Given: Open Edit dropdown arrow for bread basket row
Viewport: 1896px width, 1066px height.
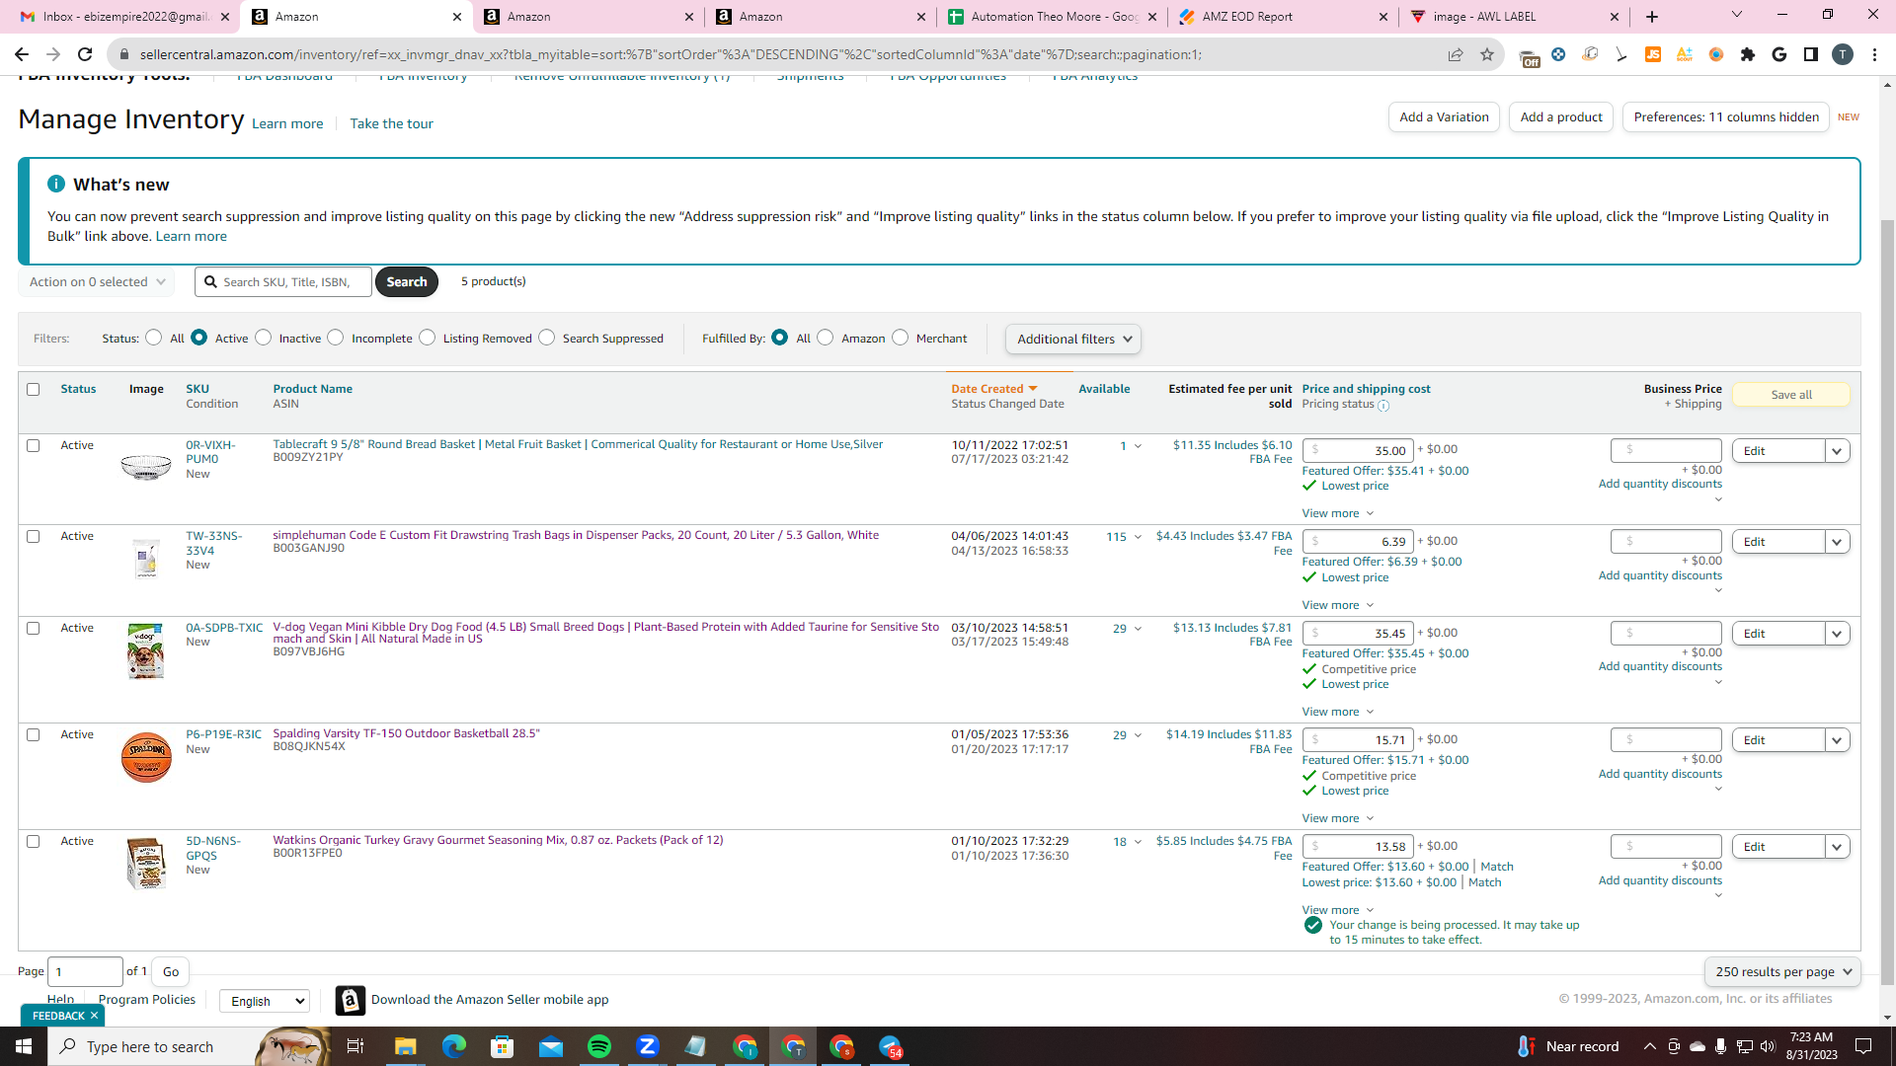Looking at the screenshot, I should tap(1837, 451).
